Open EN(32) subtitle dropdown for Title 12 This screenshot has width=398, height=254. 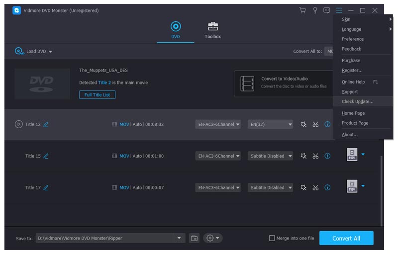coord(270,124)
